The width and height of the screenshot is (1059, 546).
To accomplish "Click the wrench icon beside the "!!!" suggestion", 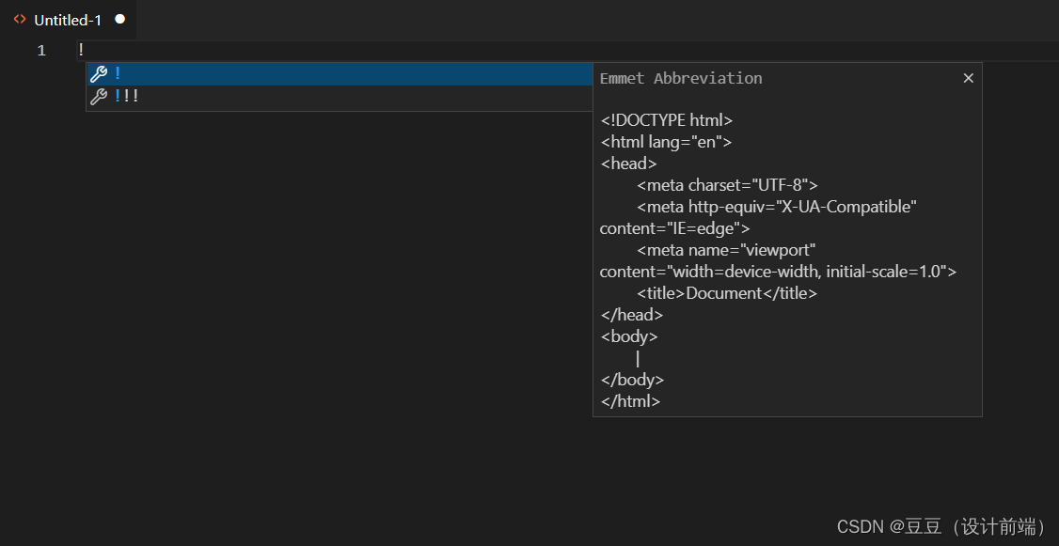I will pyautogui.click(x=100, y=95).
